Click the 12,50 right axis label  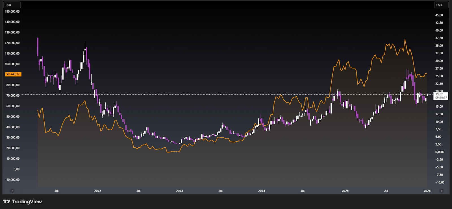coord(439,114)
